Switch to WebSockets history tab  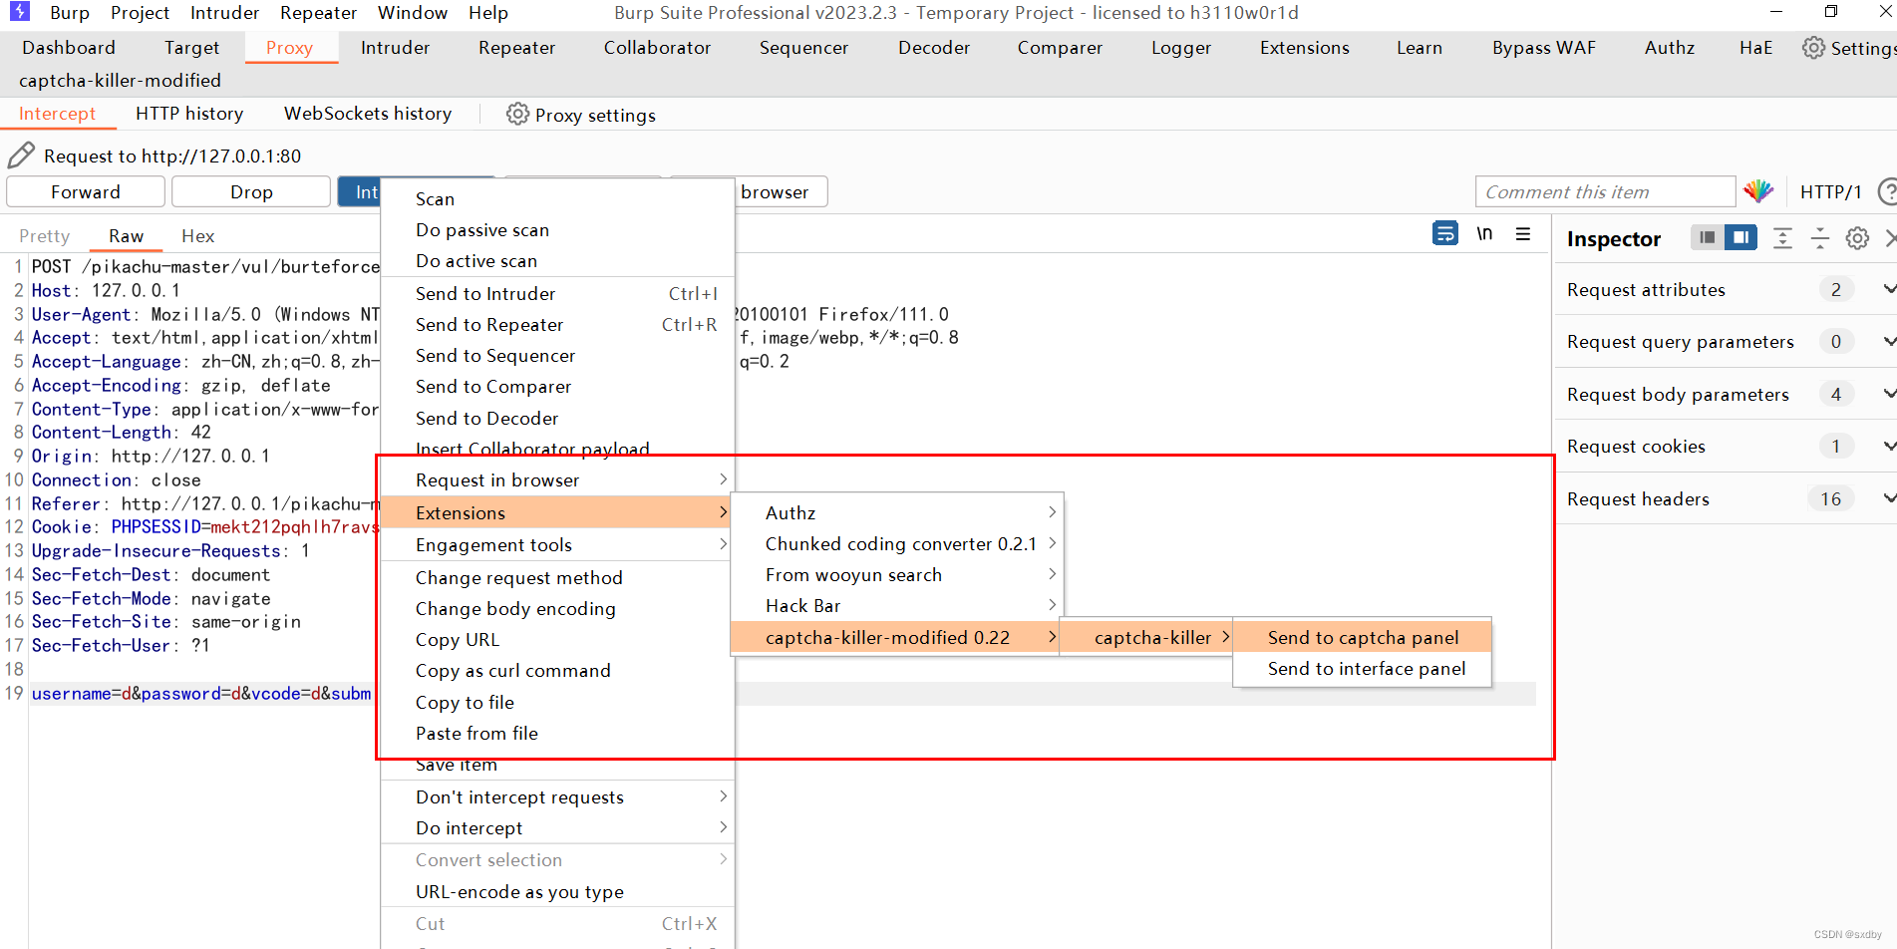(x=368, y=113)
